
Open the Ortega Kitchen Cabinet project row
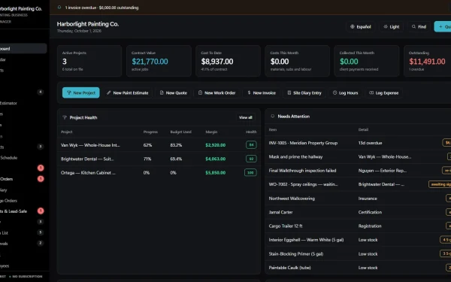click(x=159, y=173)
